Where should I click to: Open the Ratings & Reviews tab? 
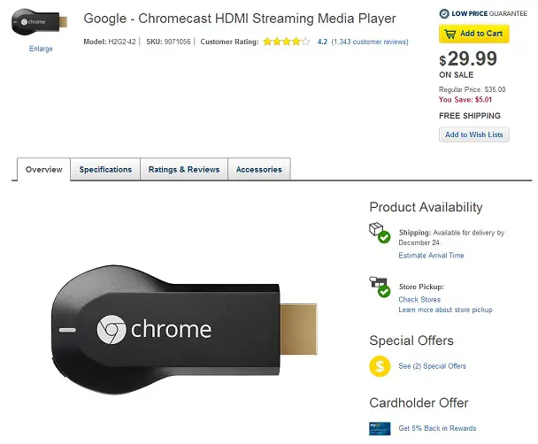pyautogui.click(x=184, y=169)
